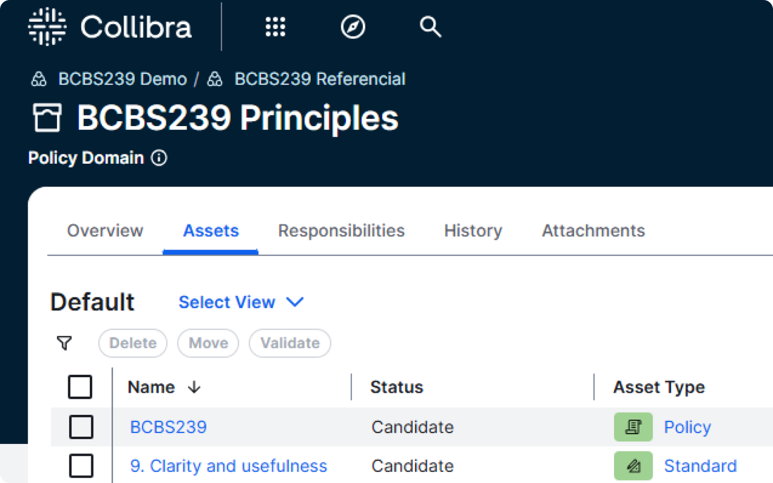Click the Policy asset type link
This screenshot has height=483, width=773.
tap(688, 427)
